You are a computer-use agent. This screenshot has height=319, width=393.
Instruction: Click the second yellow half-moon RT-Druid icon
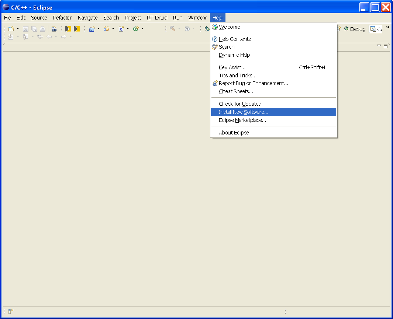(x=76, y=29)
